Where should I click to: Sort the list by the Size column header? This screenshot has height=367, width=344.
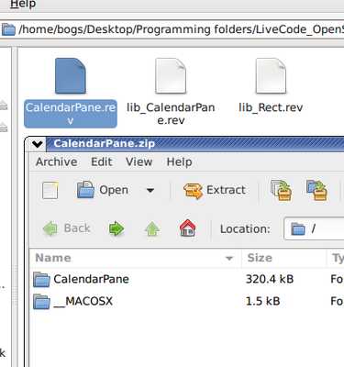point(284,258)
